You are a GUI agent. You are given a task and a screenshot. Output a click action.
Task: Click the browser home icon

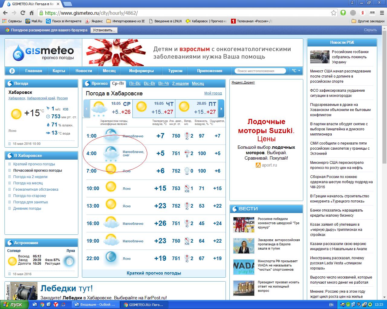(x=31, y=13)
